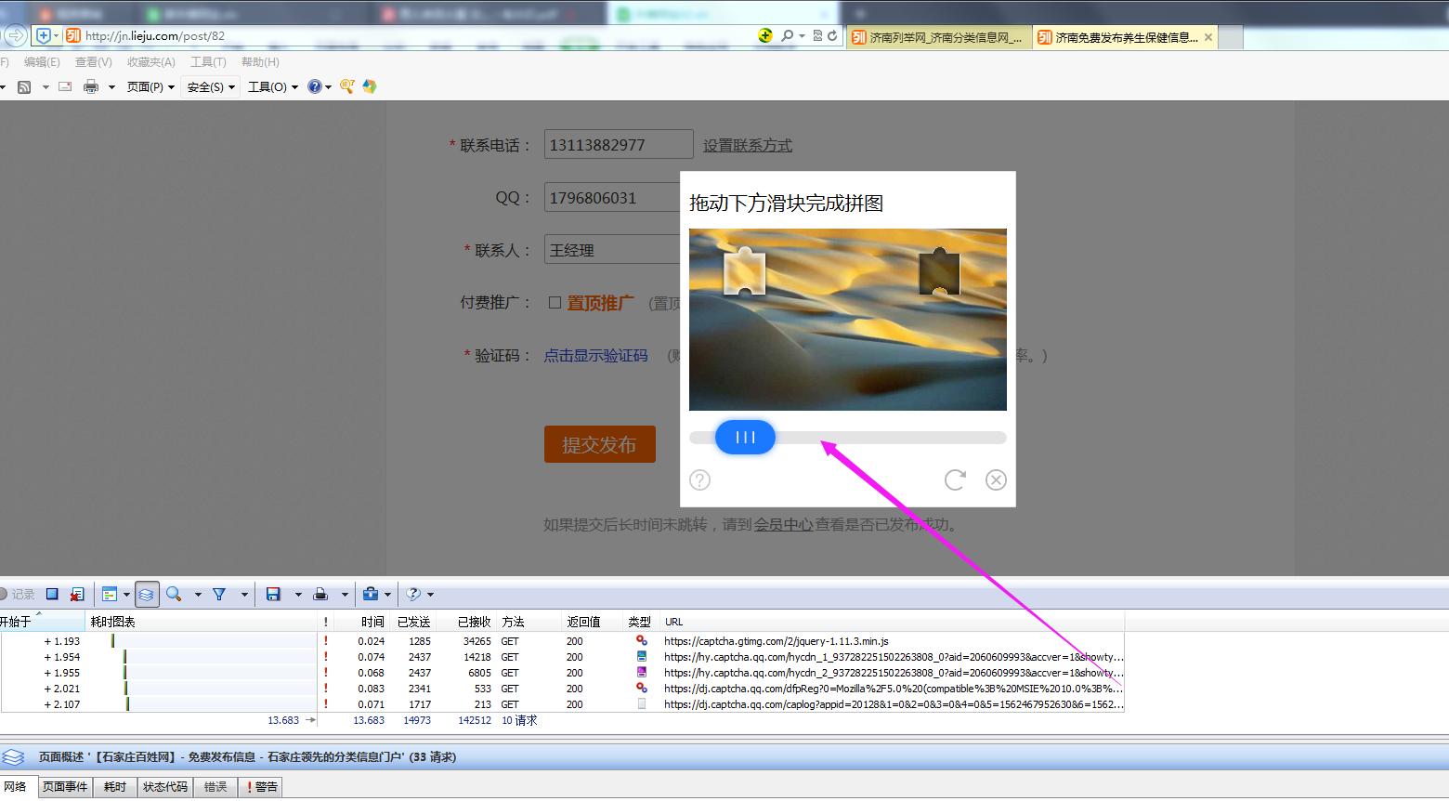This screenshot has height=801, width=1449.
Task: Click the clear requests red-X icon
Action: [79, 594]
